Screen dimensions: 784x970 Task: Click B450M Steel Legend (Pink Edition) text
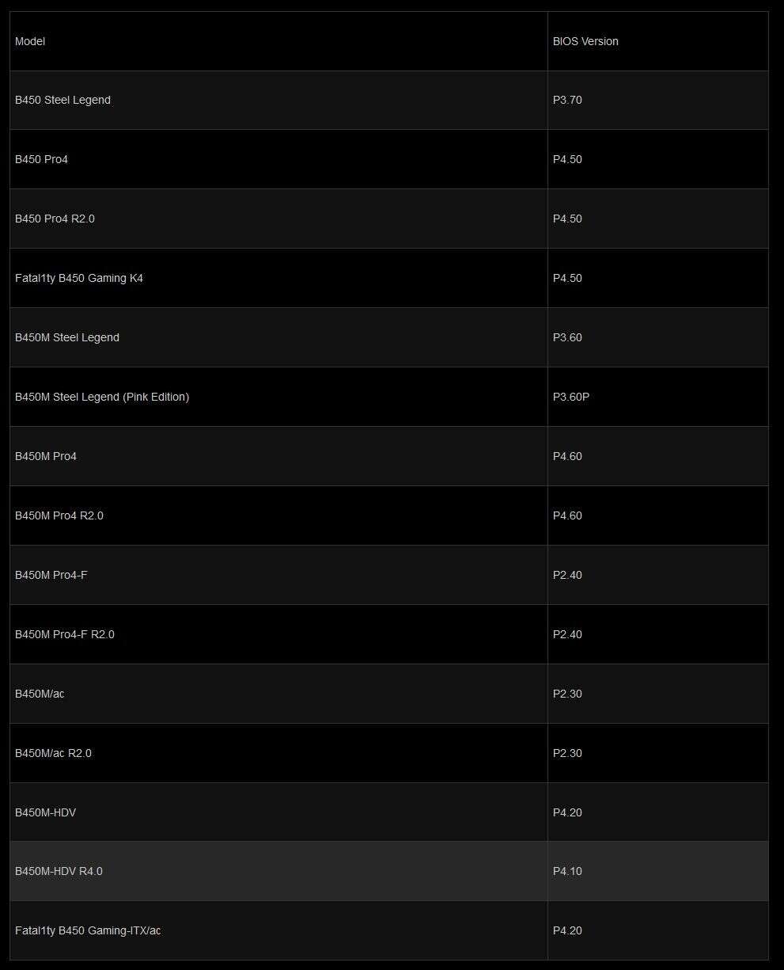pos(102,397)
